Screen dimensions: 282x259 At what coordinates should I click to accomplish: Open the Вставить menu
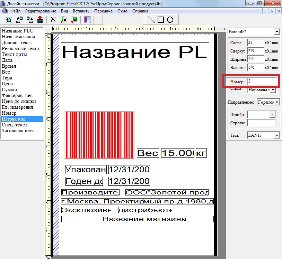[81, 11]
